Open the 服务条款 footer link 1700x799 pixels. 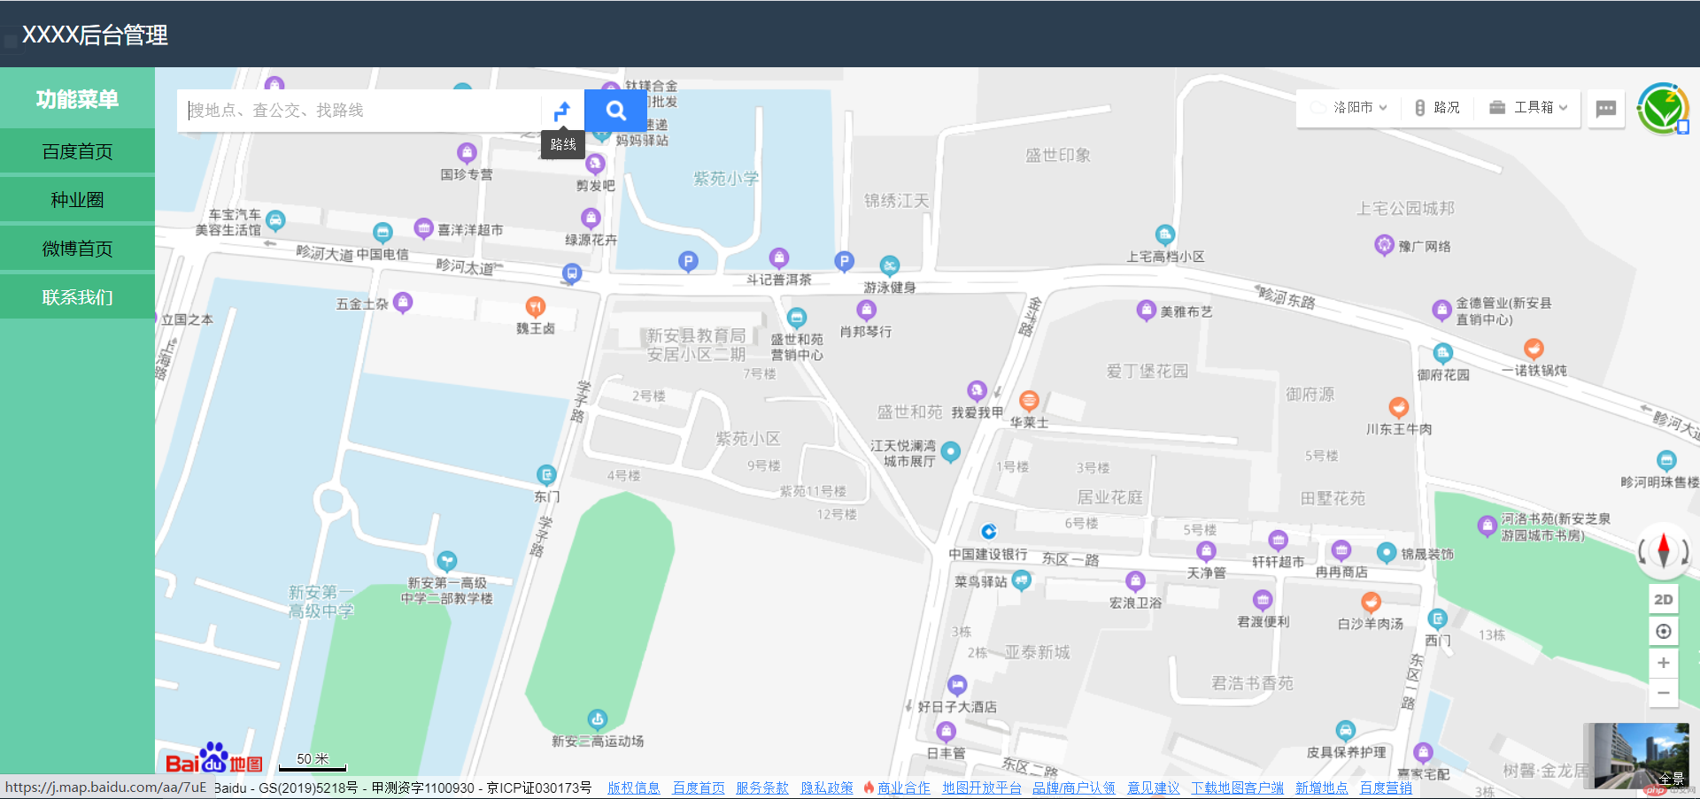[x=762, y=787]
